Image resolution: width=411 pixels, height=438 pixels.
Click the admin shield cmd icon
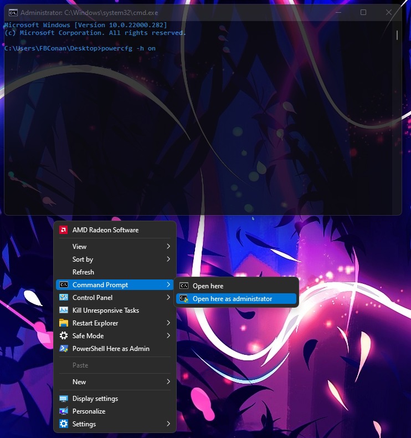[184, 299]
